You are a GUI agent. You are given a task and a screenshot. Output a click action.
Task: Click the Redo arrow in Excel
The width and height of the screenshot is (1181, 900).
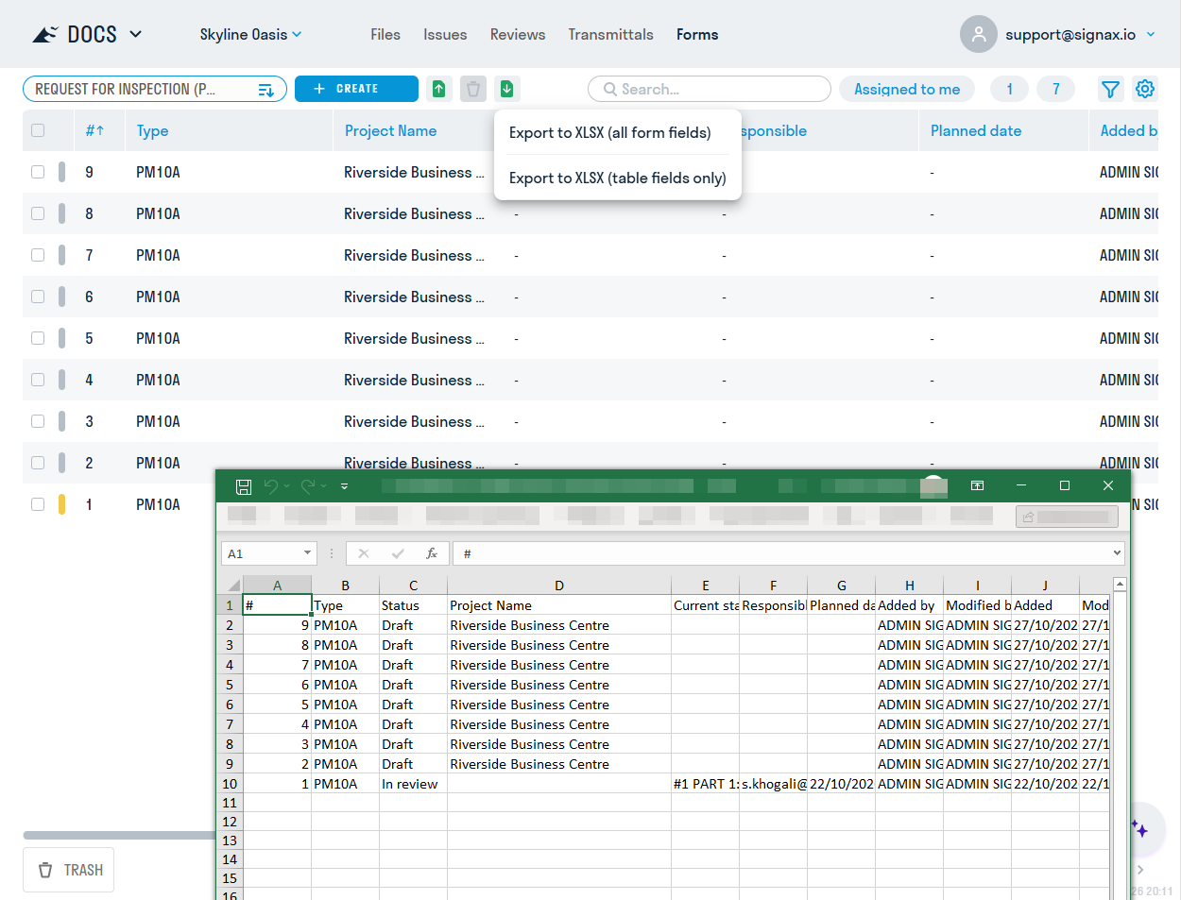pyautogui.click(x=308, y=486)
